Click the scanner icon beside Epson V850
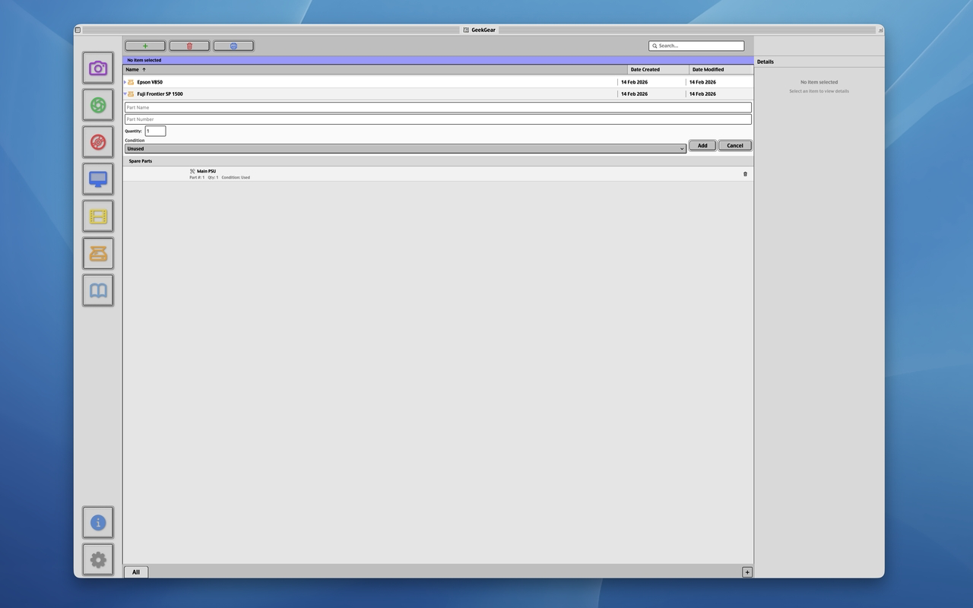973x608 pixels. coord(131,82)
